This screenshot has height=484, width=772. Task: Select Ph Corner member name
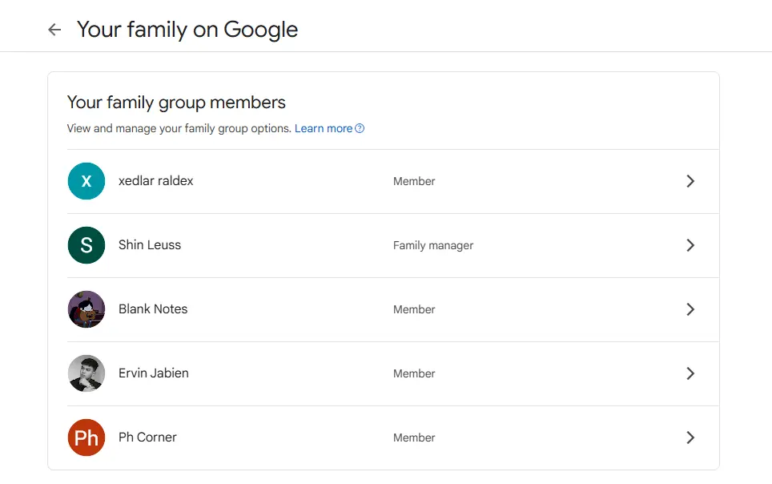pyautogui.click(x=147, y=438)
